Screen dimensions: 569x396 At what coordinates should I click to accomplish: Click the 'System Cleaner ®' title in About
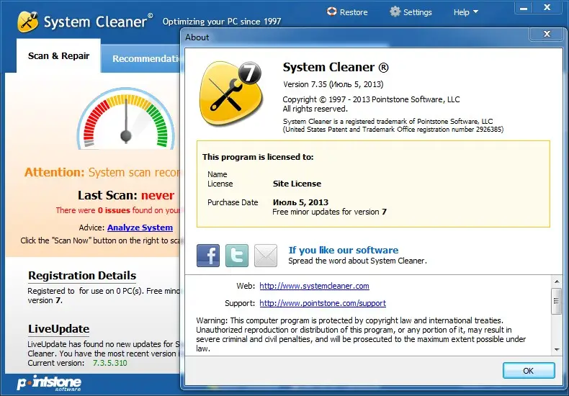coord(336,68)
